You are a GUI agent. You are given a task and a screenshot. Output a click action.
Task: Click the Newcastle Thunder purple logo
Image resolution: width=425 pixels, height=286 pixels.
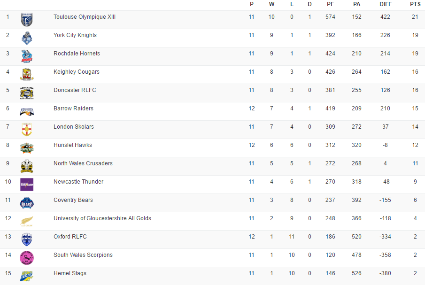(x=27, y=185)
